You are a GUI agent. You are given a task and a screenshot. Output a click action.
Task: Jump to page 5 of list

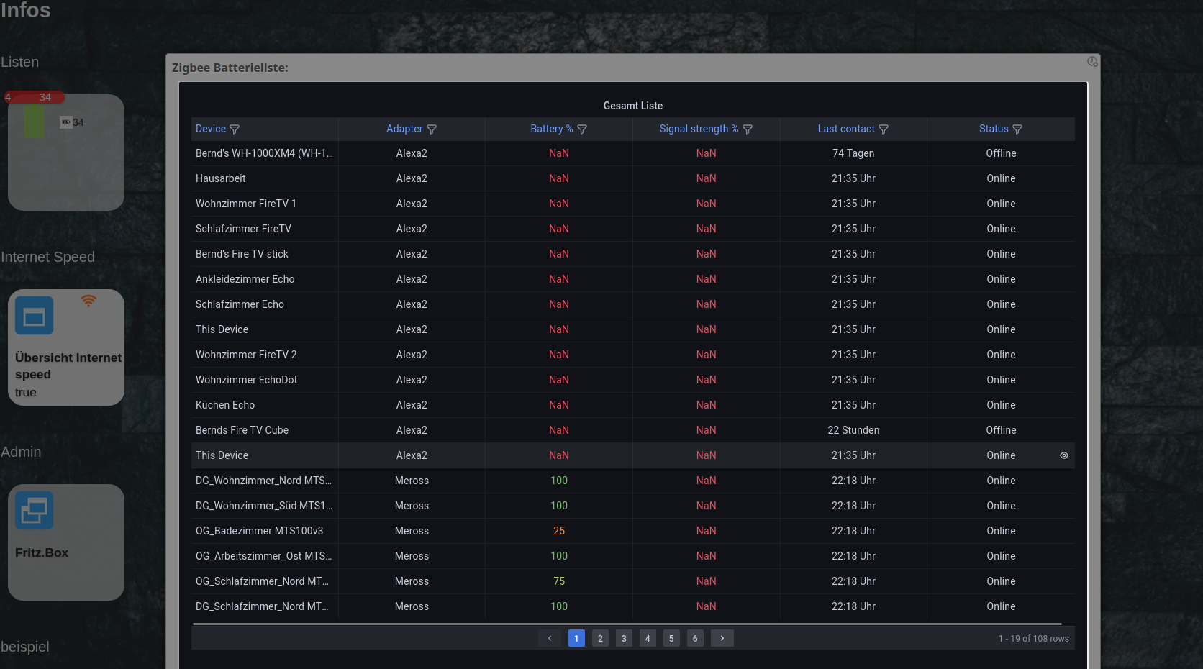(x=671, y=638)
